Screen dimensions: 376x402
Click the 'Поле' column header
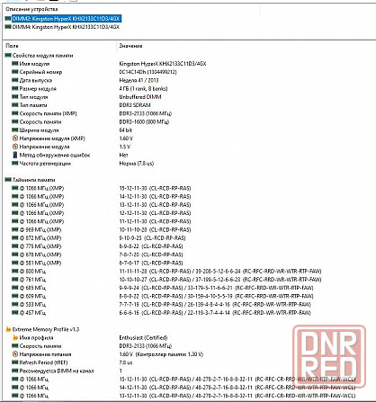(x=12, y=46)
